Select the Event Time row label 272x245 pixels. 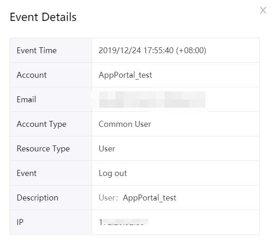tap(36, 50)
